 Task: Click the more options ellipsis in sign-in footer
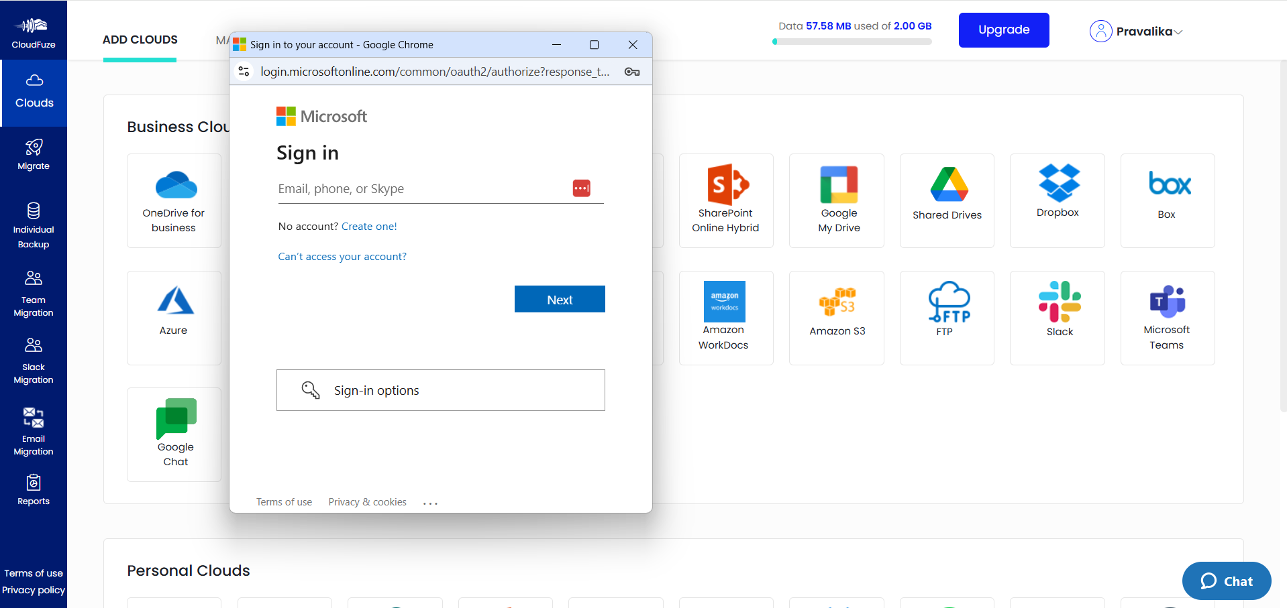[x=431, y=503]
